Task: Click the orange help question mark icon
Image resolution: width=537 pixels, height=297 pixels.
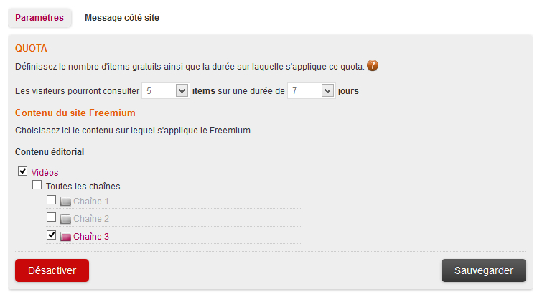Action: tap(373, 66)
